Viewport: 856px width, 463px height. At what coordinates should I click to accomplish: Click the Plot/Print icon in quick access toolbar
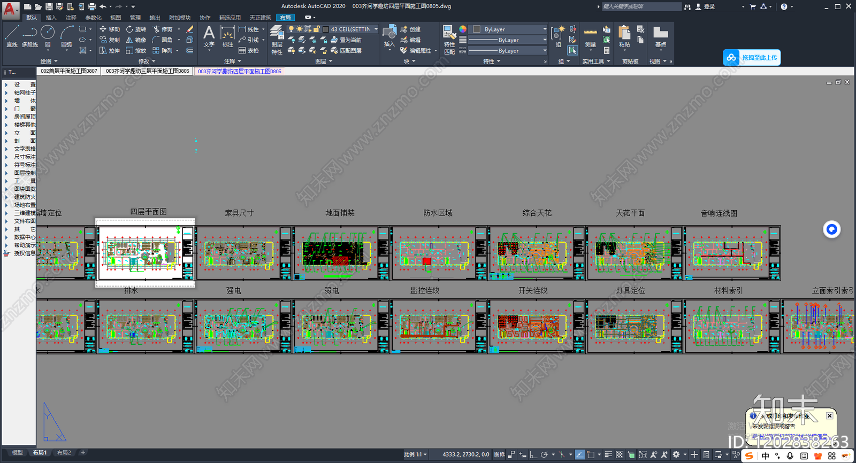91,6
